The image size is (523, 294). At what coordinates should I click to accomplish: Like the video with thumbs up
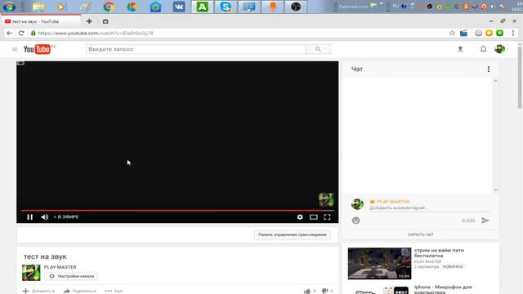coord(307,291)
